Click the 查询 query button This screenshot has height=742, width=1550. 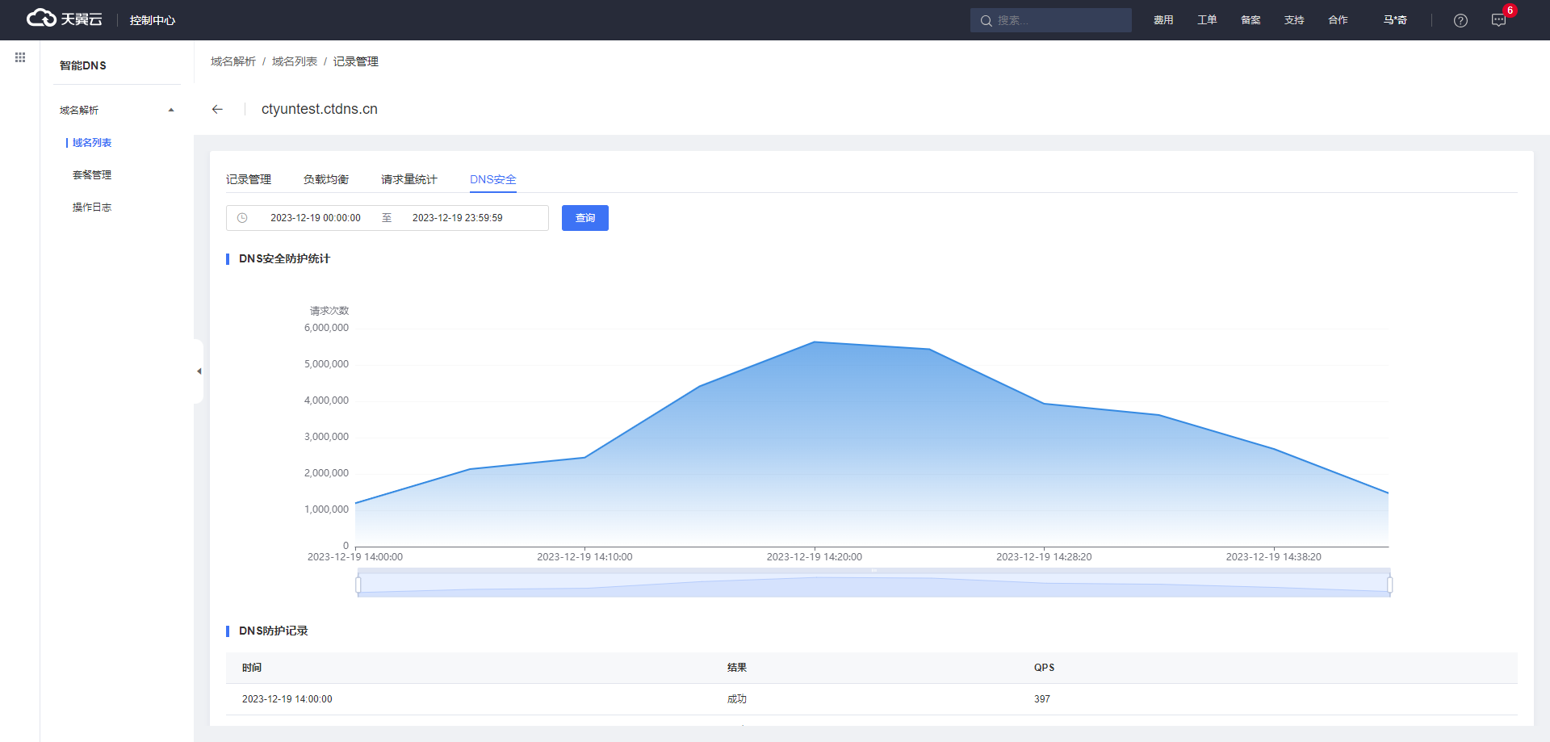pyautogui.click(x=585, y=218)
